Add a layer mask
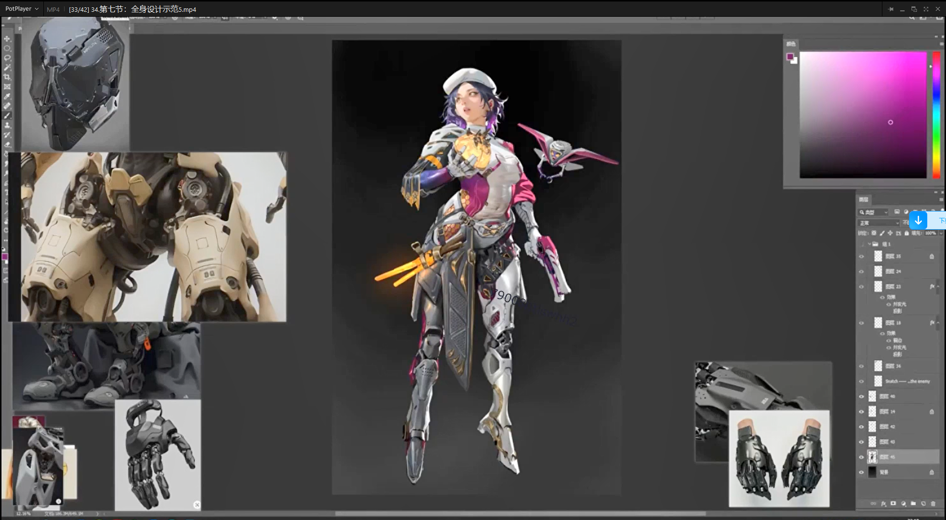Image resolution: width=946 pixels, height=520 pixels. (x=893, y=503)
